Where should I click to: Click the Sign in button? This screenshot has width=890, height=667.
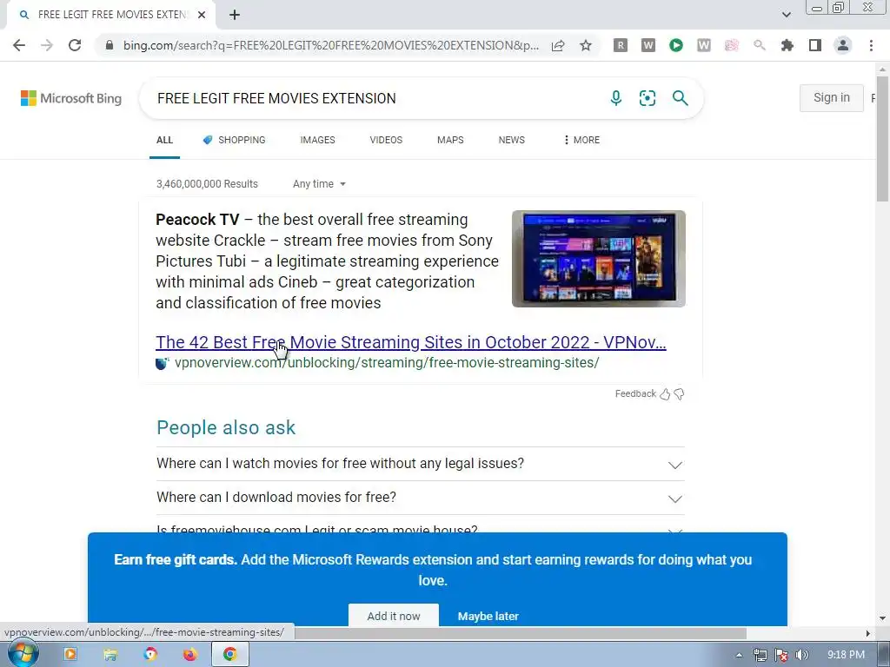click(832, 98)
